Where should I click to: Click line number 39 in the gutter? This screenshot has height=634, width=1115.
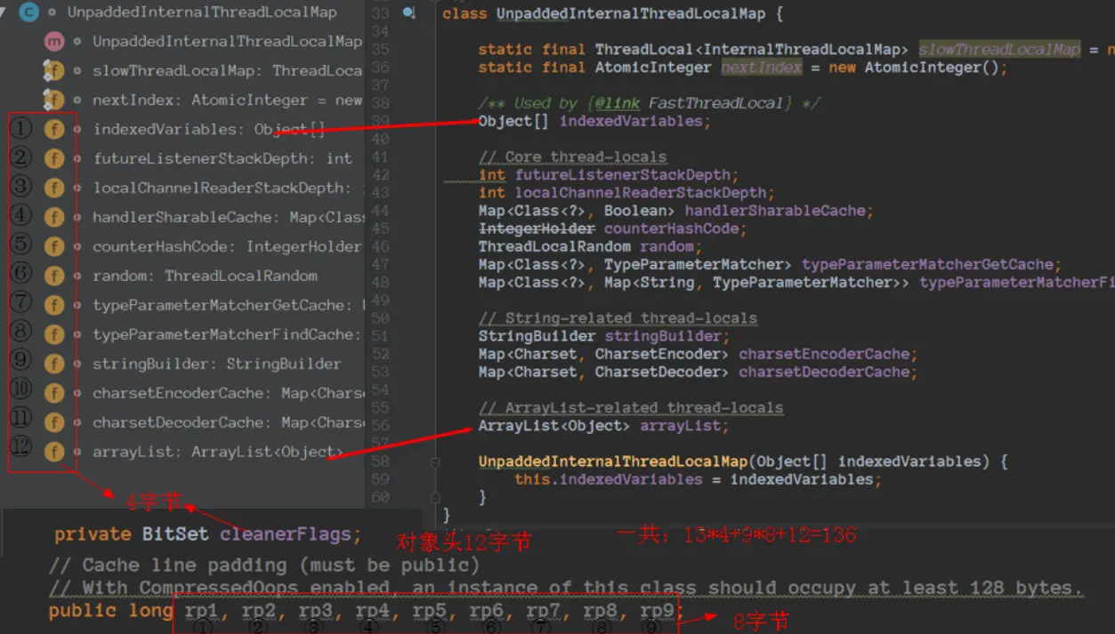pyautogui.click(x=380, y=121)
